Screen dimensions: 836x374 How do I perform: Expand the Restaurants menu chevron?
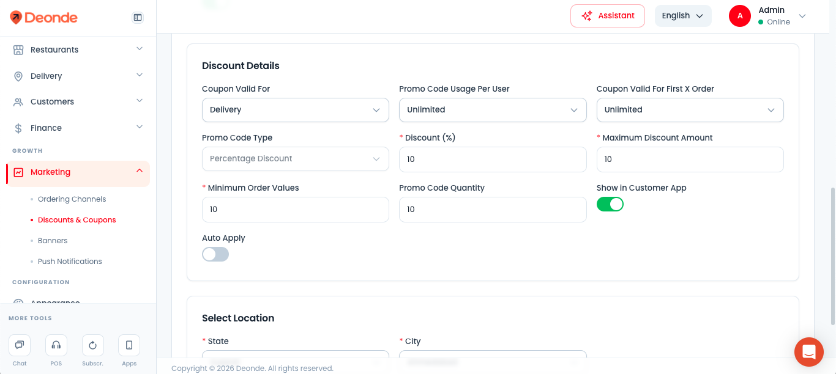140,49
